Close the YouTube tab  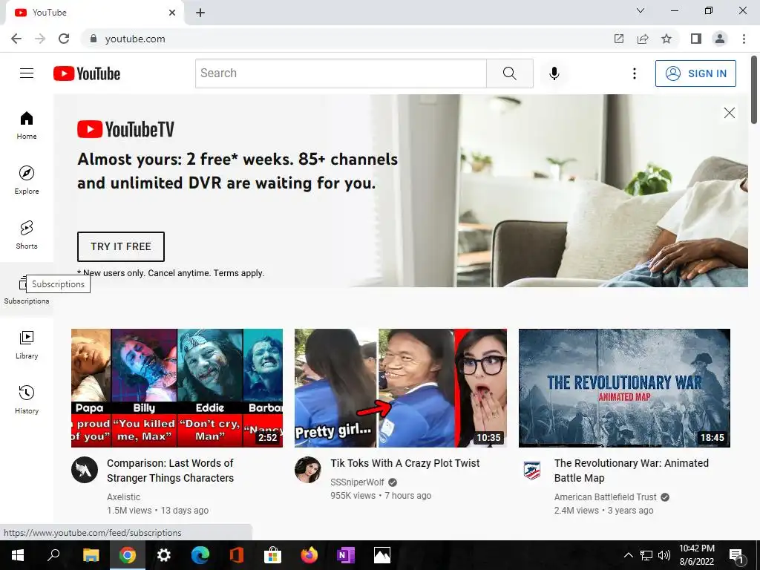pos(172,13)
